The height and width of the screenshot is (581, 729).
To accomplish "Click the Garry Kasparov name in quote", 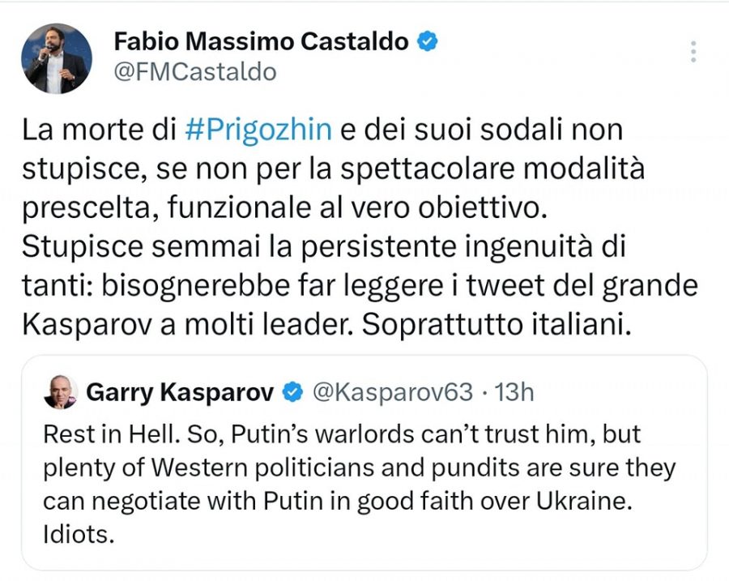I will (180, 392).
